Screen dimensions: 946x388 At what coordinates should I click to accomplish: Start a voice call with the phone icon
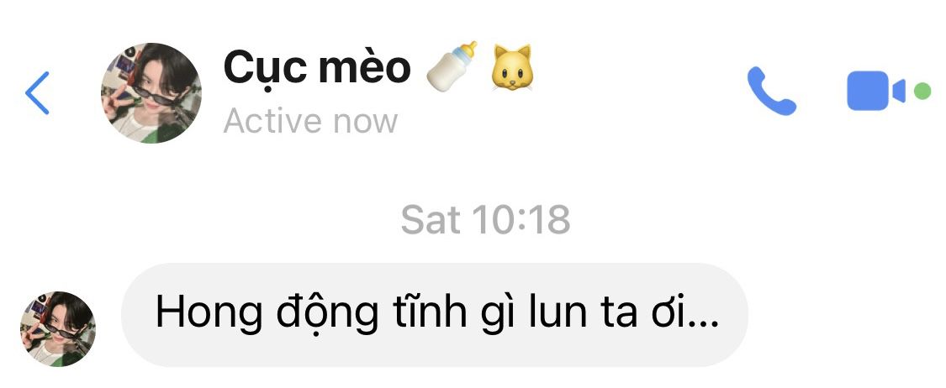click(x=772, y=91)
